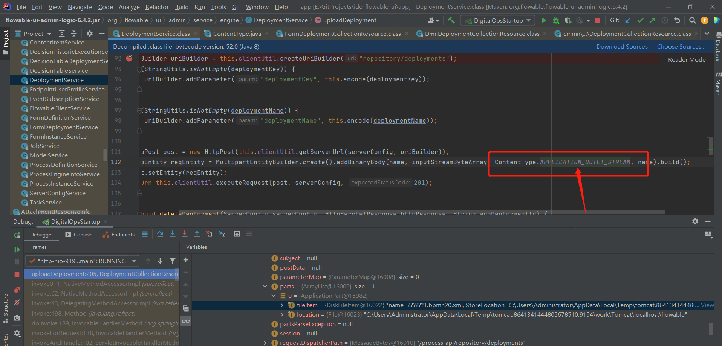This screenshot has height=346, width=722.
Task: Open the DigitalOpsStartup run configuration dropdown
Action: 497,20
